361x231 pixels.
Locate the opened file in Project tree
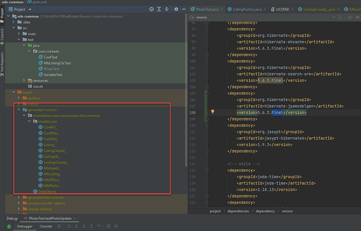[151, 9]
